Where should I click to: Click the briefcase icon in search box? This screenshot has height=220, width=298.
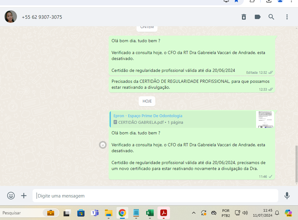click(51, 213)
